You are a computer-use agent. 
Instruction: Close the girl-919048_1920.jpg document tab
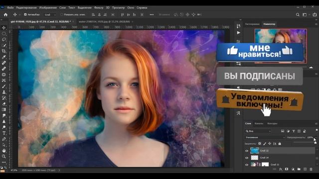point(73,21)
